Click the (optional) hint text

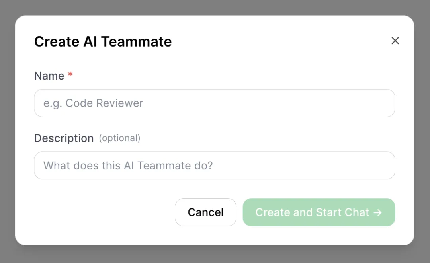[x=119, y=138]
